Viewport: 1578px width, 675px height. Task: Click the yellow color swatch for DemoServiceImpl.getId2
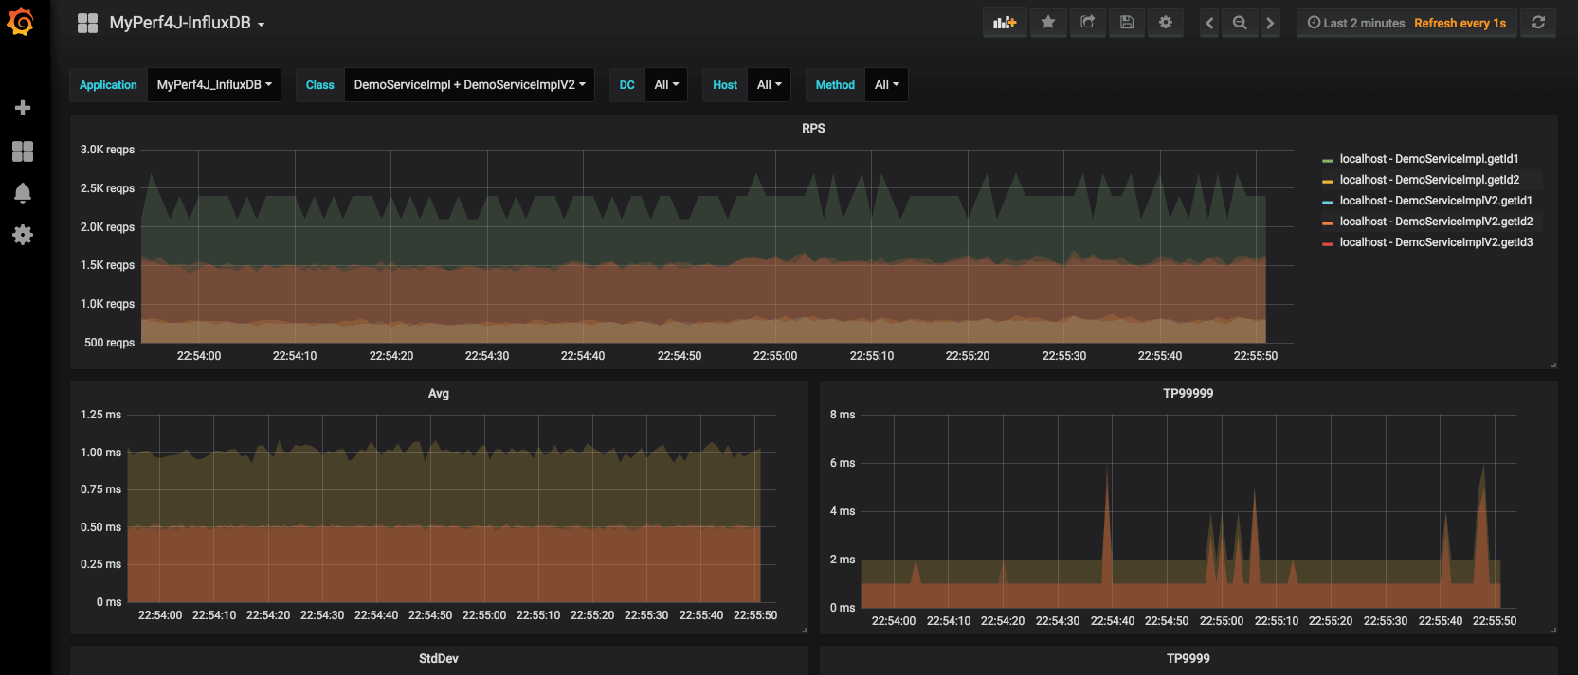pos(1328,181)
